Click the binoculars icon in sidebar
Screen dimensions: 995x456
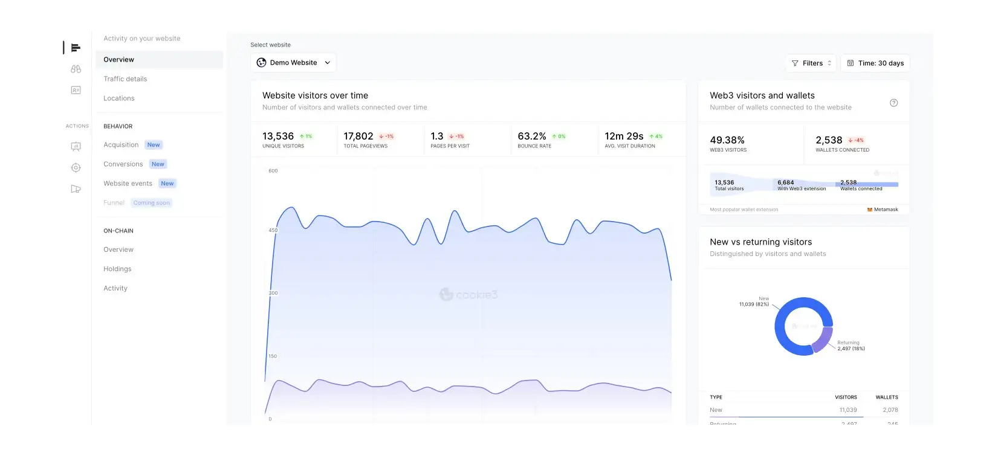click(76, 69)
